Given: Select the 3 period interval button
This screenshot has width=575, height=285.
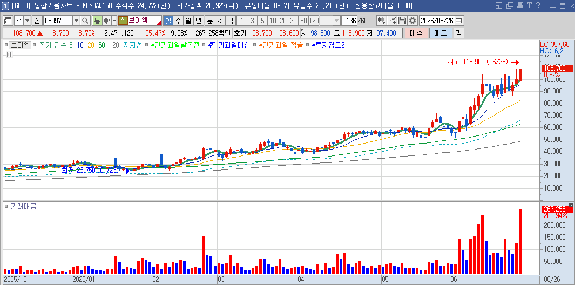Looking at the screenshot, I should (252, 21).
